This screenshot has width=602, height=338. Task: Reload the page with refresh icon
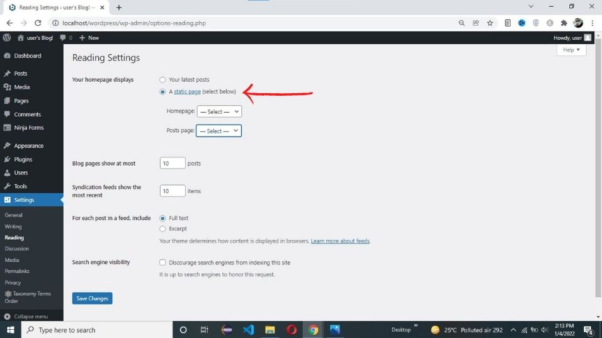point(38,23)
